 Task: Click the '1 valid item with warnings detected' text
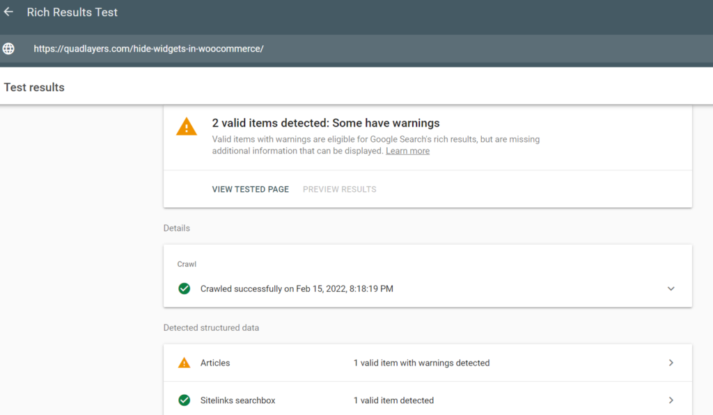(421, 363)
